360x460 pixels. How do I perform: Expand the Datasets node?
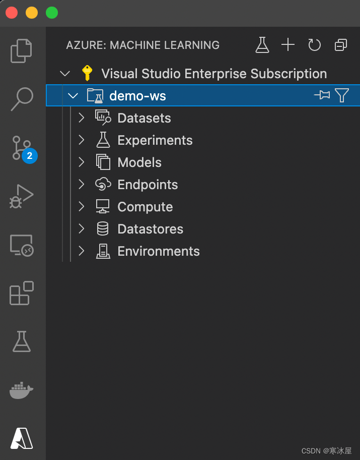point(82,118)
